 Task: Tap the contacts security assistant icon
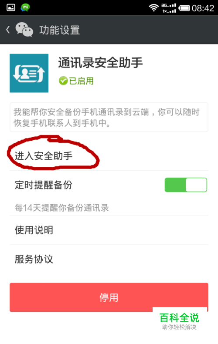(x=29, y=73)
